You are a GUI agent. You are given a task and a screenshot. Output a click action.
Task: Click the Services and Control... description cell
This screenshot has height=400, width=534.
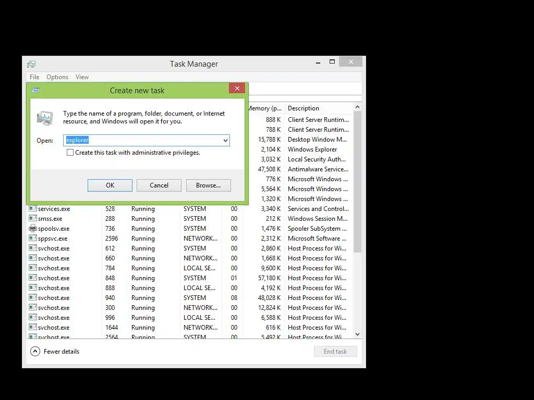pos(319,209)
